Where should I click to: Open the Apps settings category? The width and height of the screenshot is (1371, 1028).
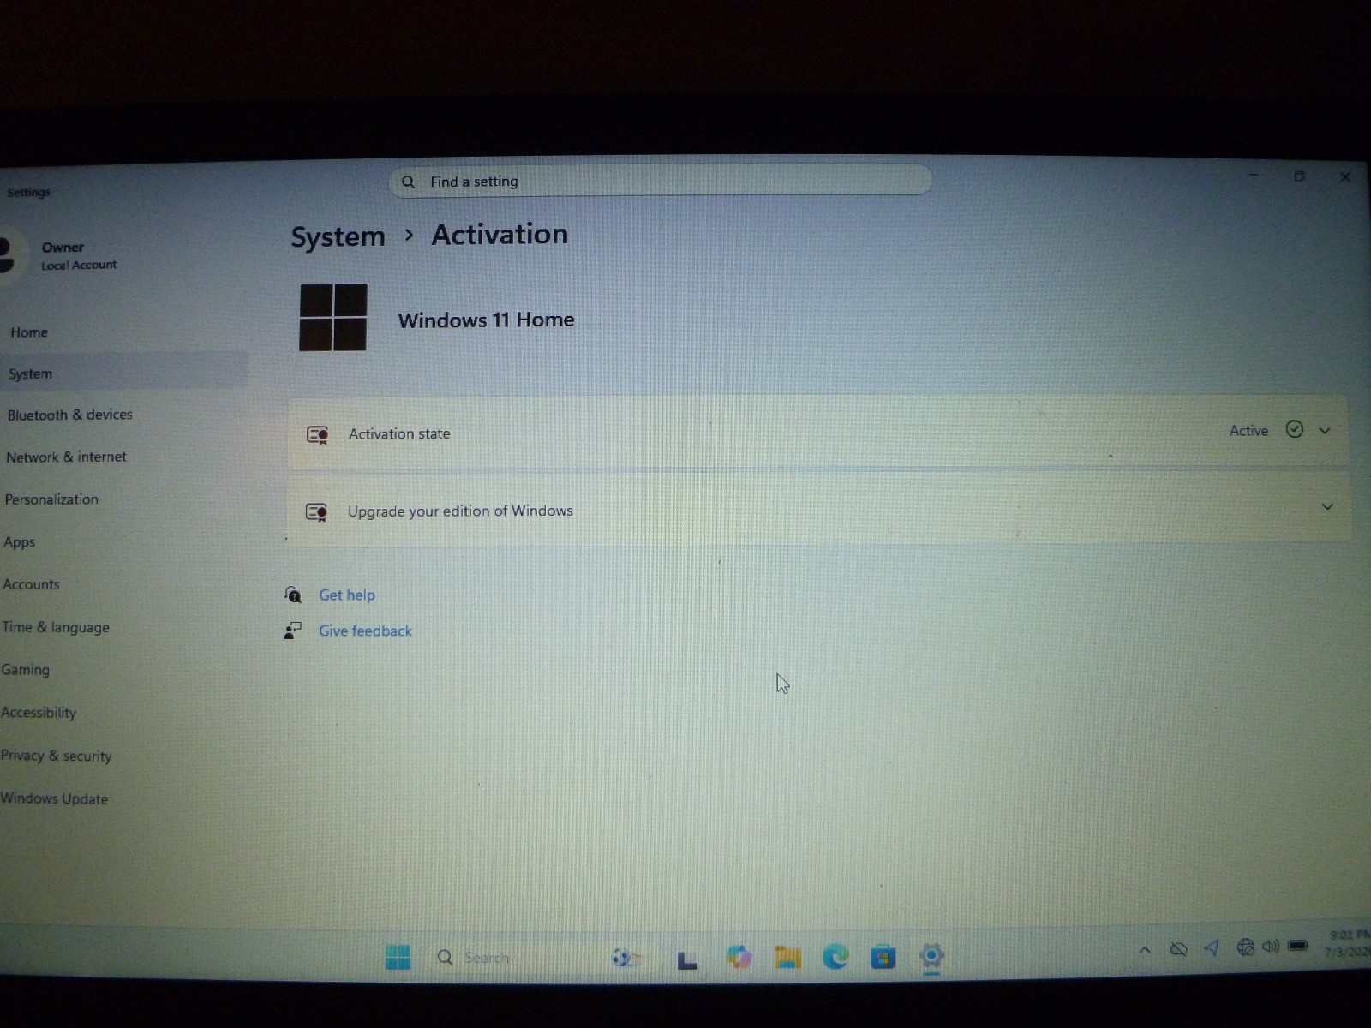click(19, 542)
